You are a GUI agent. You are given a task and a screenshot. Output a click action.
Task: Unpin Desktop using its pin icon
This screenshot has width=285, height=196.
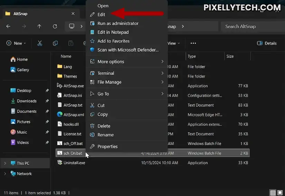point(47,90)
